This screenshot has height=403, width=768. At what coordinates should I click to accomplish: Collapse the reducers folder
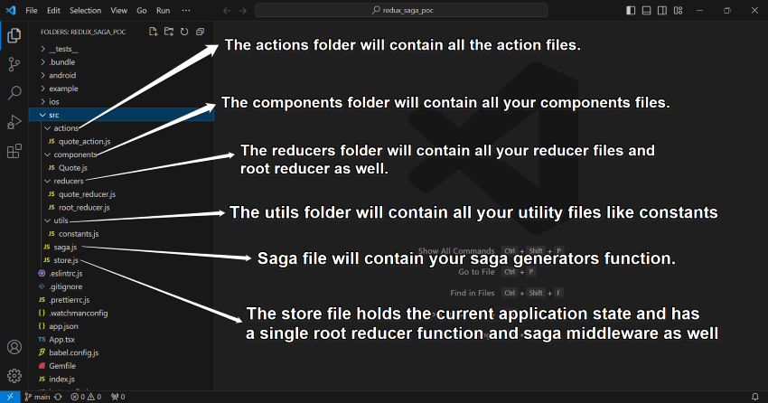click(x=69, y=181)
